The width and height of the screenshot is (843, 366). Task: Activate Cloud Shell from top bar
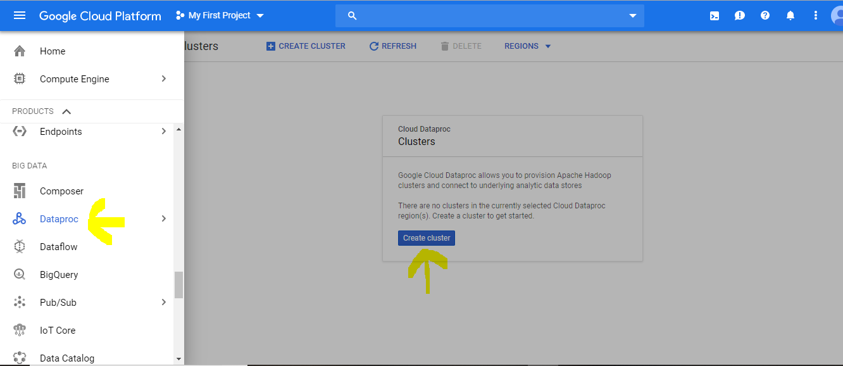(715, 16)
